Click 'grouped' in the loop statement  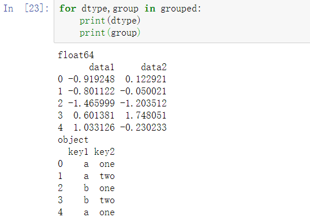click(179, 9)
